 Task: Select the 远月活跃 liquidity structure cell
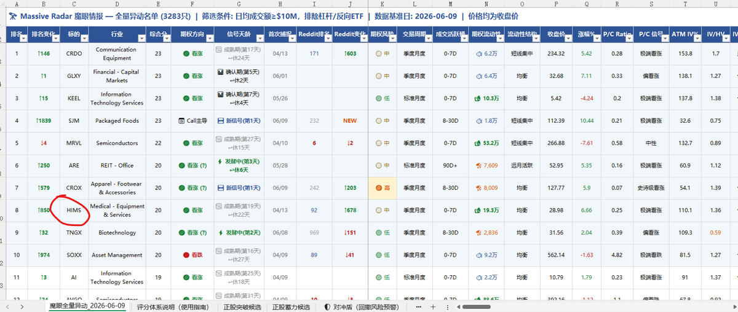pyautogui.click(x=522, y=165)
